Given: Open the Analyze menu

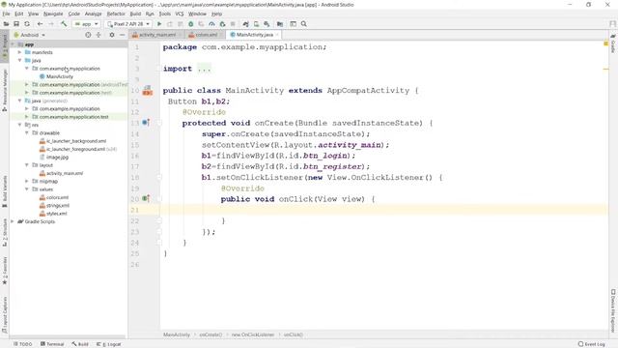Looking at the screenshot, I should (x=94, y=14).
